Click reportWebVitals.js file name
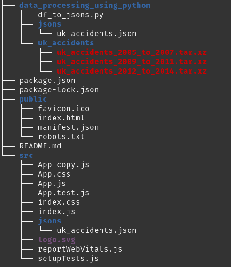The width and height of the screenshot is (231, 267). coord(80,249)
